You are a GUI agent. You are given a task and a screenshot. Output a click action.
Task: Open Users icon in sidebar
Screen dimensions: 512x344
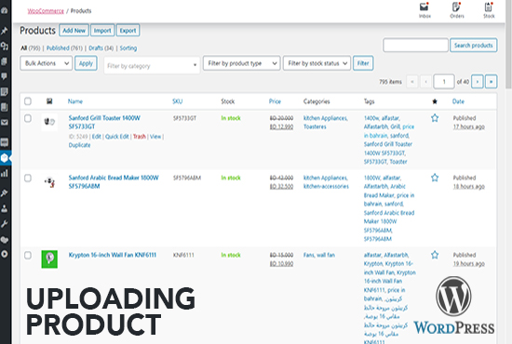(5, 208)
